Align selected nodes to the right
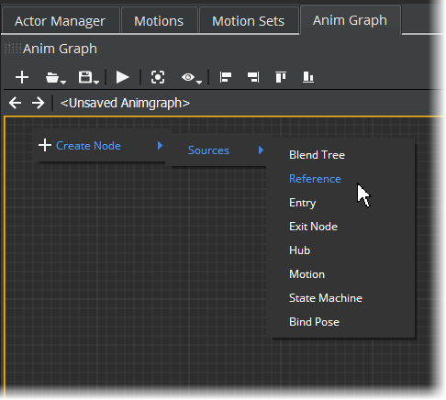Screen dimensions: 446x400 click(x=253, y=77)
